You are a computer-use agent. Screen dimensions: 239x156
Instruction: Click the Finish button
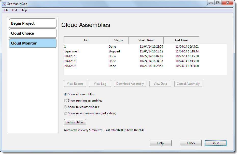216,143
